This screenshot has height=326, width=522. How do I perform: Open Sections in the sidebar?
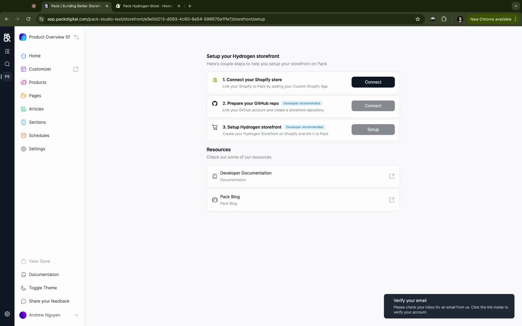38,122
